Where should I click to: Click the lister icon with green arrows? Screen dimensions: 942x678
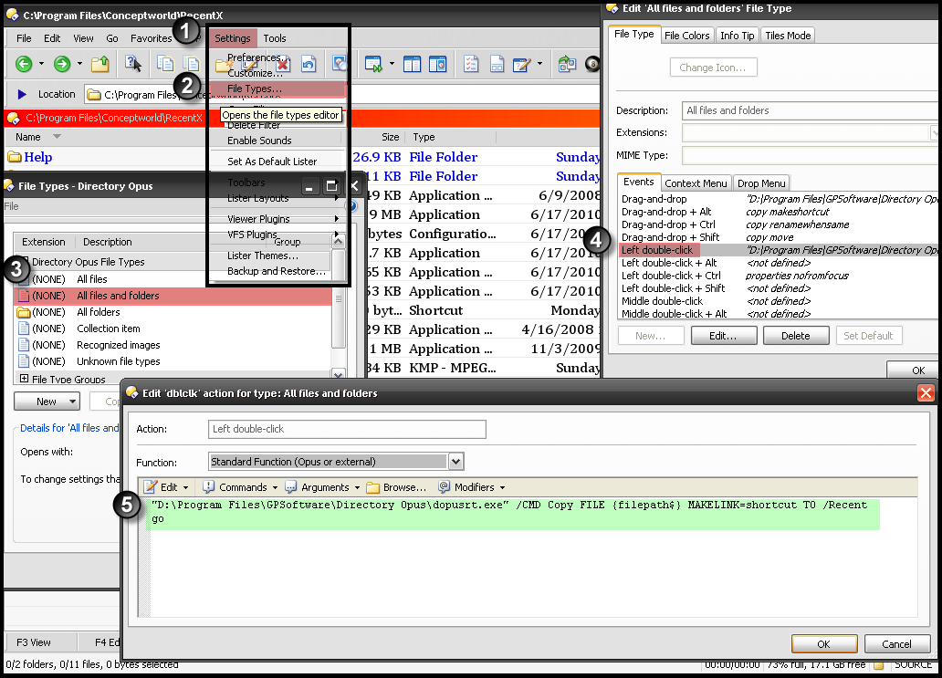pos(373,64)
